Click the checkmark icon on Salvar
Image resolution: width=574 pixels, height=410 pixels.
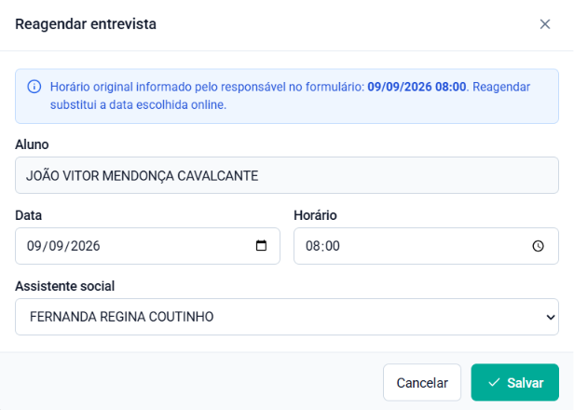(494, 383)
